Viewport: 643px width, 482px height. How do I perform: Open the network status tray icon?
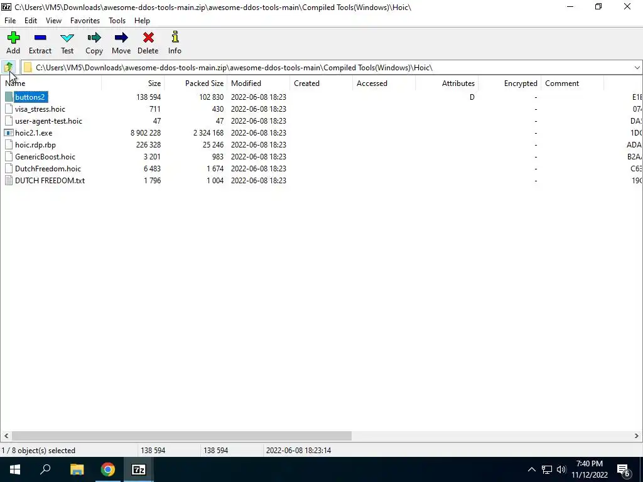(547, 469)
